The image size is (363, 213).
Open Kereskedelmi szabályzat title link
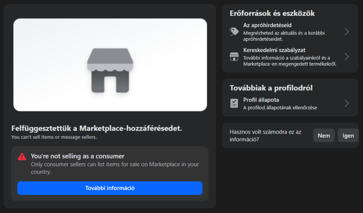[274, 50]
